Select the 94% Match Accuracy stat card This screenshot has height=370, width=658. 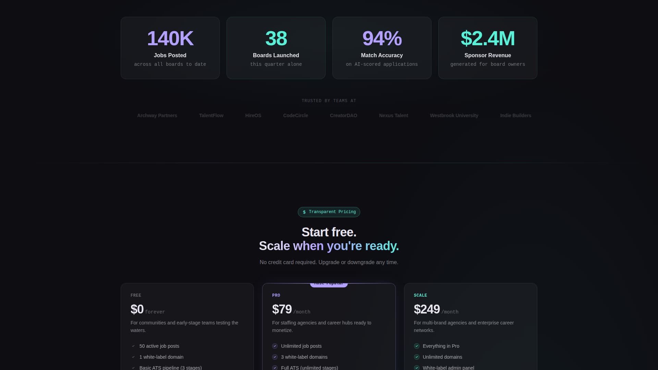click(x=382, y=48)
